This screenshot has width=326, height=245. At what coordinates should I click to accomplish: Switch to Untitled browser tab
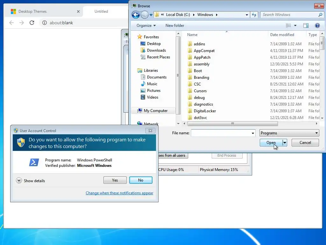pyautogui.click(x=101, y=11)
